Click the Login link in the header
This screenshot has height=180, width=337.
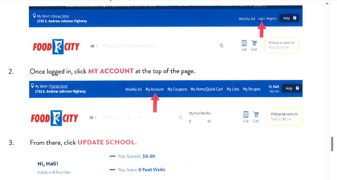tap(261, 19)
